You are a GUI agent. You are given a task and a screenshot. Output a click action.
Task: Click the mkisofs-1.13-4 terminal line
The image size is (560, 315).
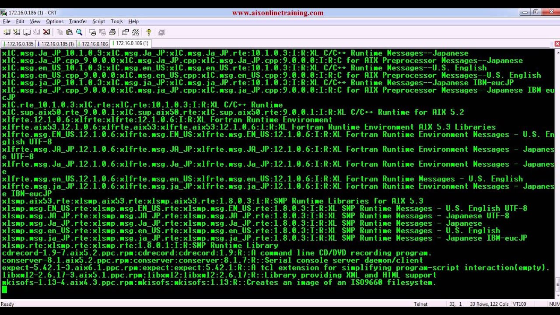click(219, 283)
